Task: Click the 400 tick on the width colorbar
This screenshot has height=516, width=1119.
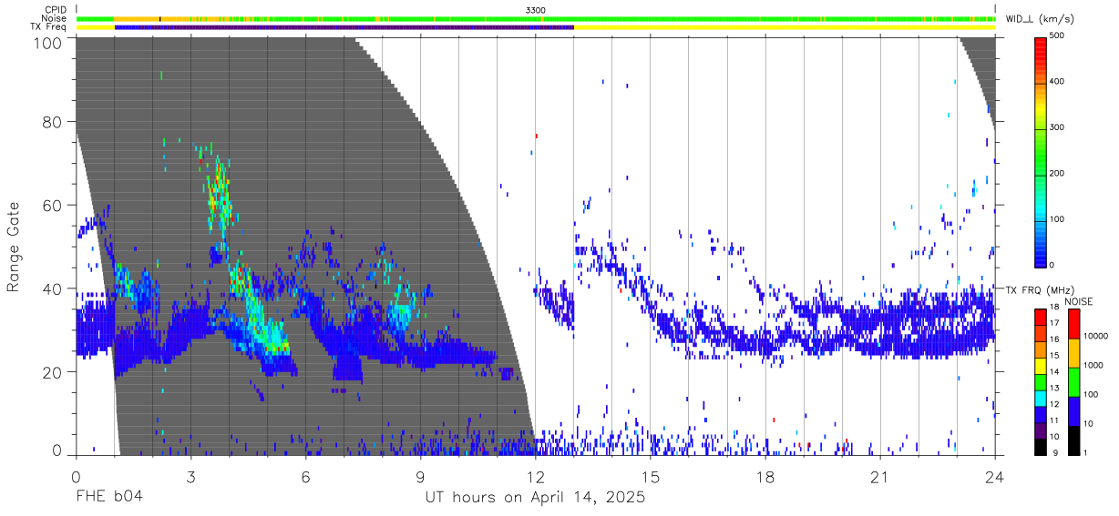Action: tap(1056, 81)
